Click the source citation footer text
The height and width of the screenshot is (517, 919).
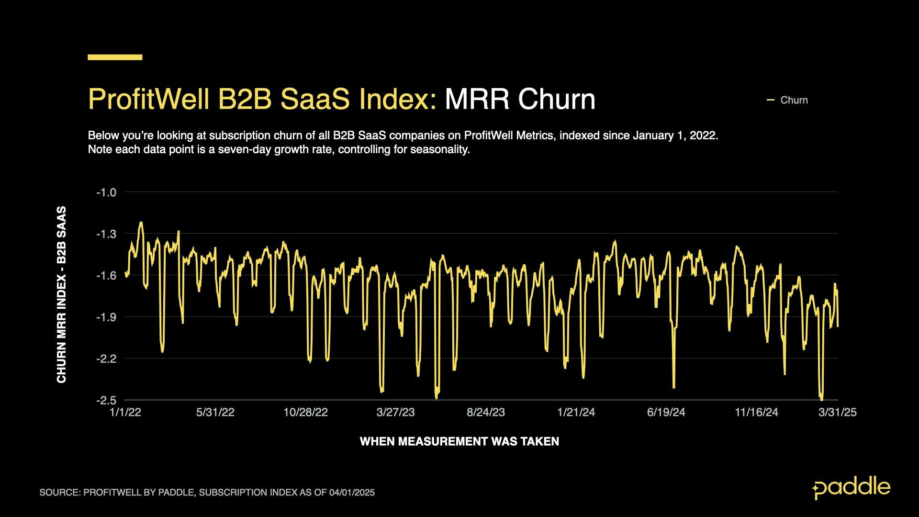207,493
